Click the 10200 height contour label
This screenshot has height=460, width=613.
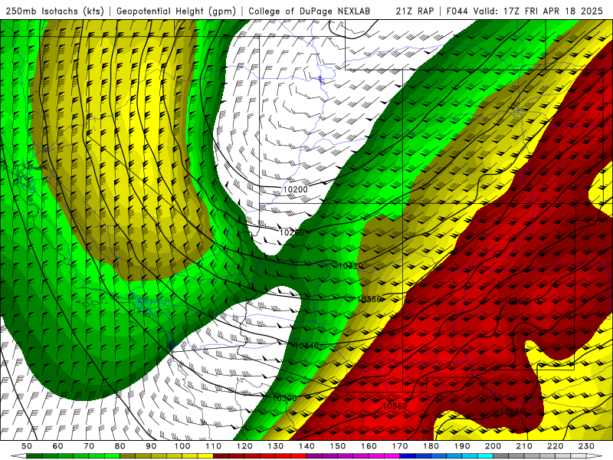pyautogui.click(x=295, y=189)
